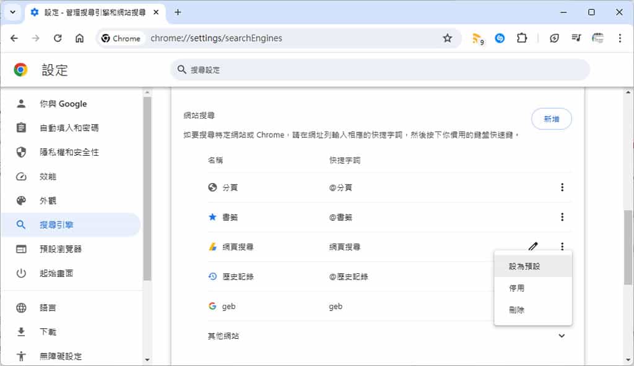Click the pencil edit icon for 網頁搜尋

point(533,247)
